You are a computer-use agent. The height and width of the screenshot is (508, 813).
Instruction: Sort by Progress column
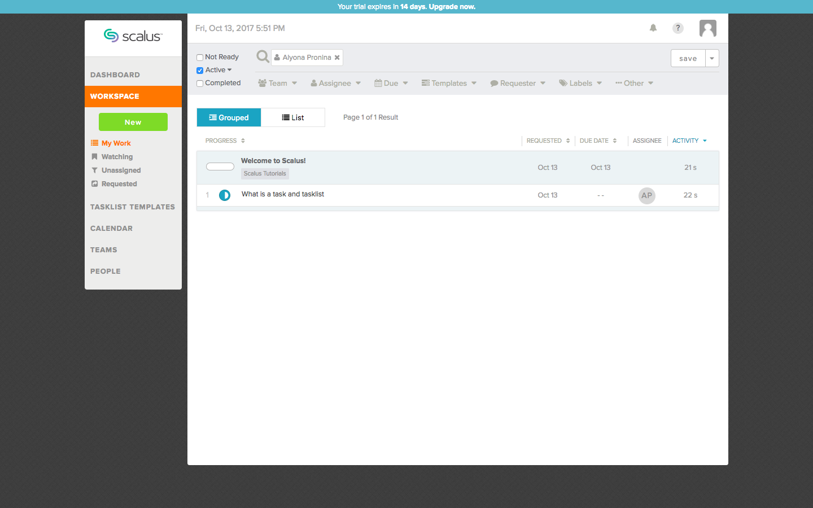click(225, 141)
